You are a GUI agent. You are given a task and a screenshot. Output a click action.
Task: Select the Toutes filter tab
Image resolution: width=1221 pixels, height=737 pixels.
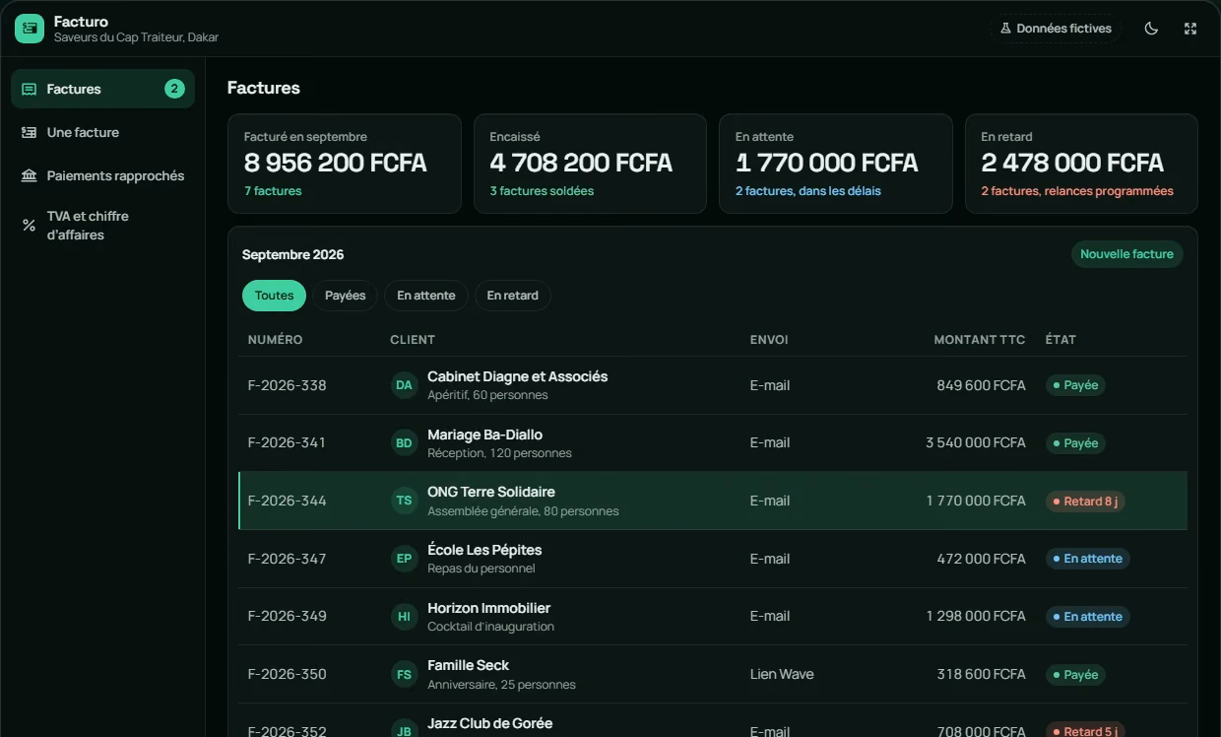[x=274, y=296]
